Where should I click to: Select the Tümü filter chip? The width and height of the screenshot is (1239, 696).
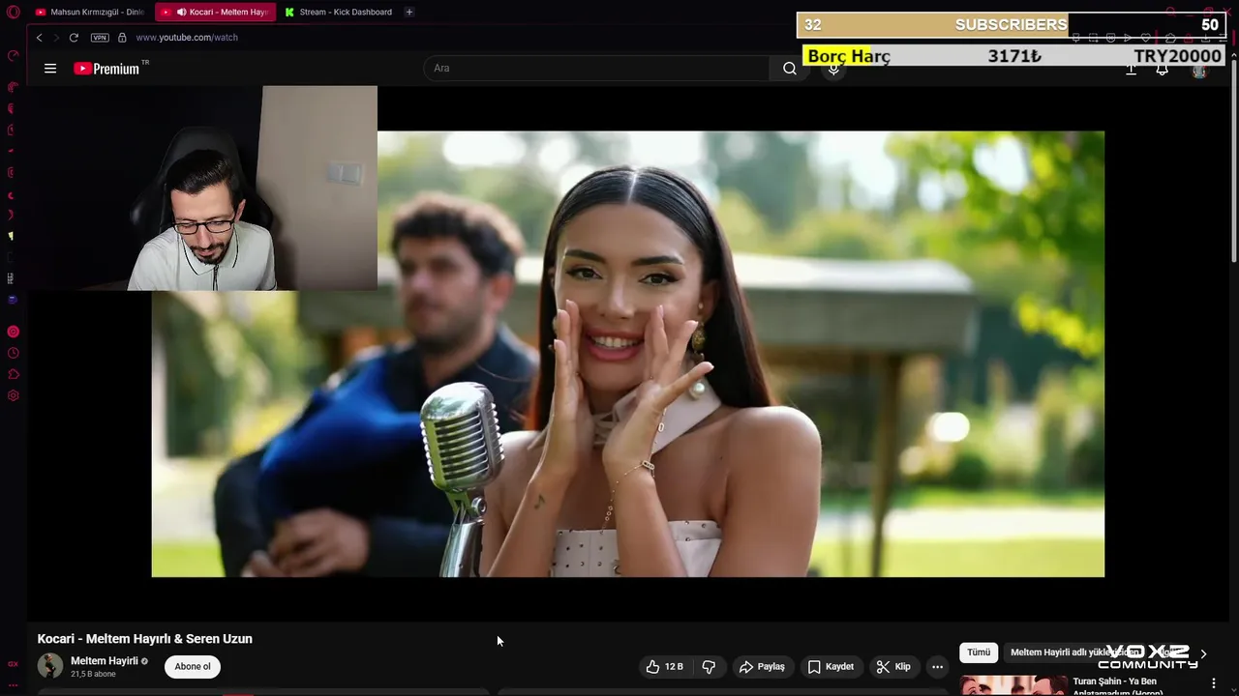coord(979,652)
